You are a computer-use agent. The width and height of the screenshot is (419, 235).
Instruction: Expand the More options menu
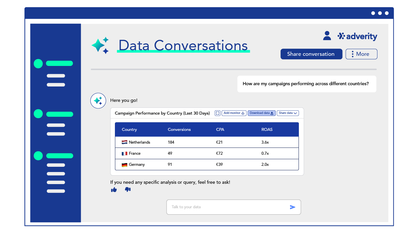[361, 54]
